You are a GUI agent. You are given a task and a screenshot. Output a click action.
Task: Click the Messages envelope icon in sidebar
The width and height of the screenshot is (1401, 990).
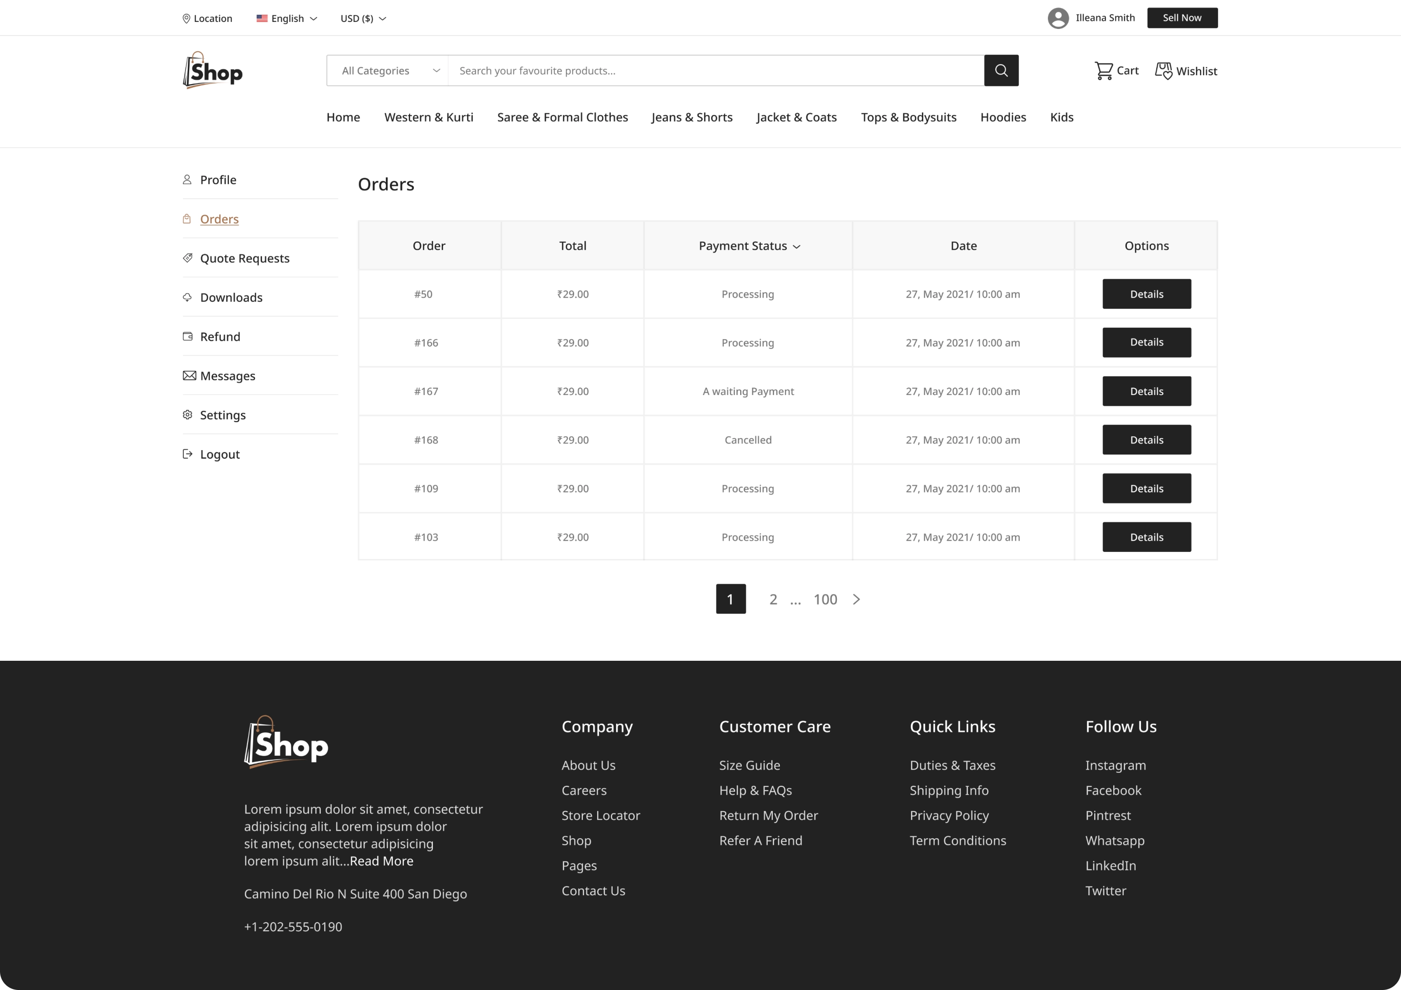[189, 375]
